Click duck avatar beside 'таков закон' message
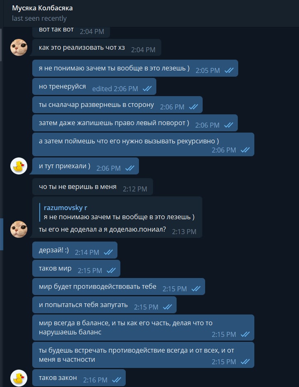Viewport: 299px width, 387px height. [x=19, y=378]
